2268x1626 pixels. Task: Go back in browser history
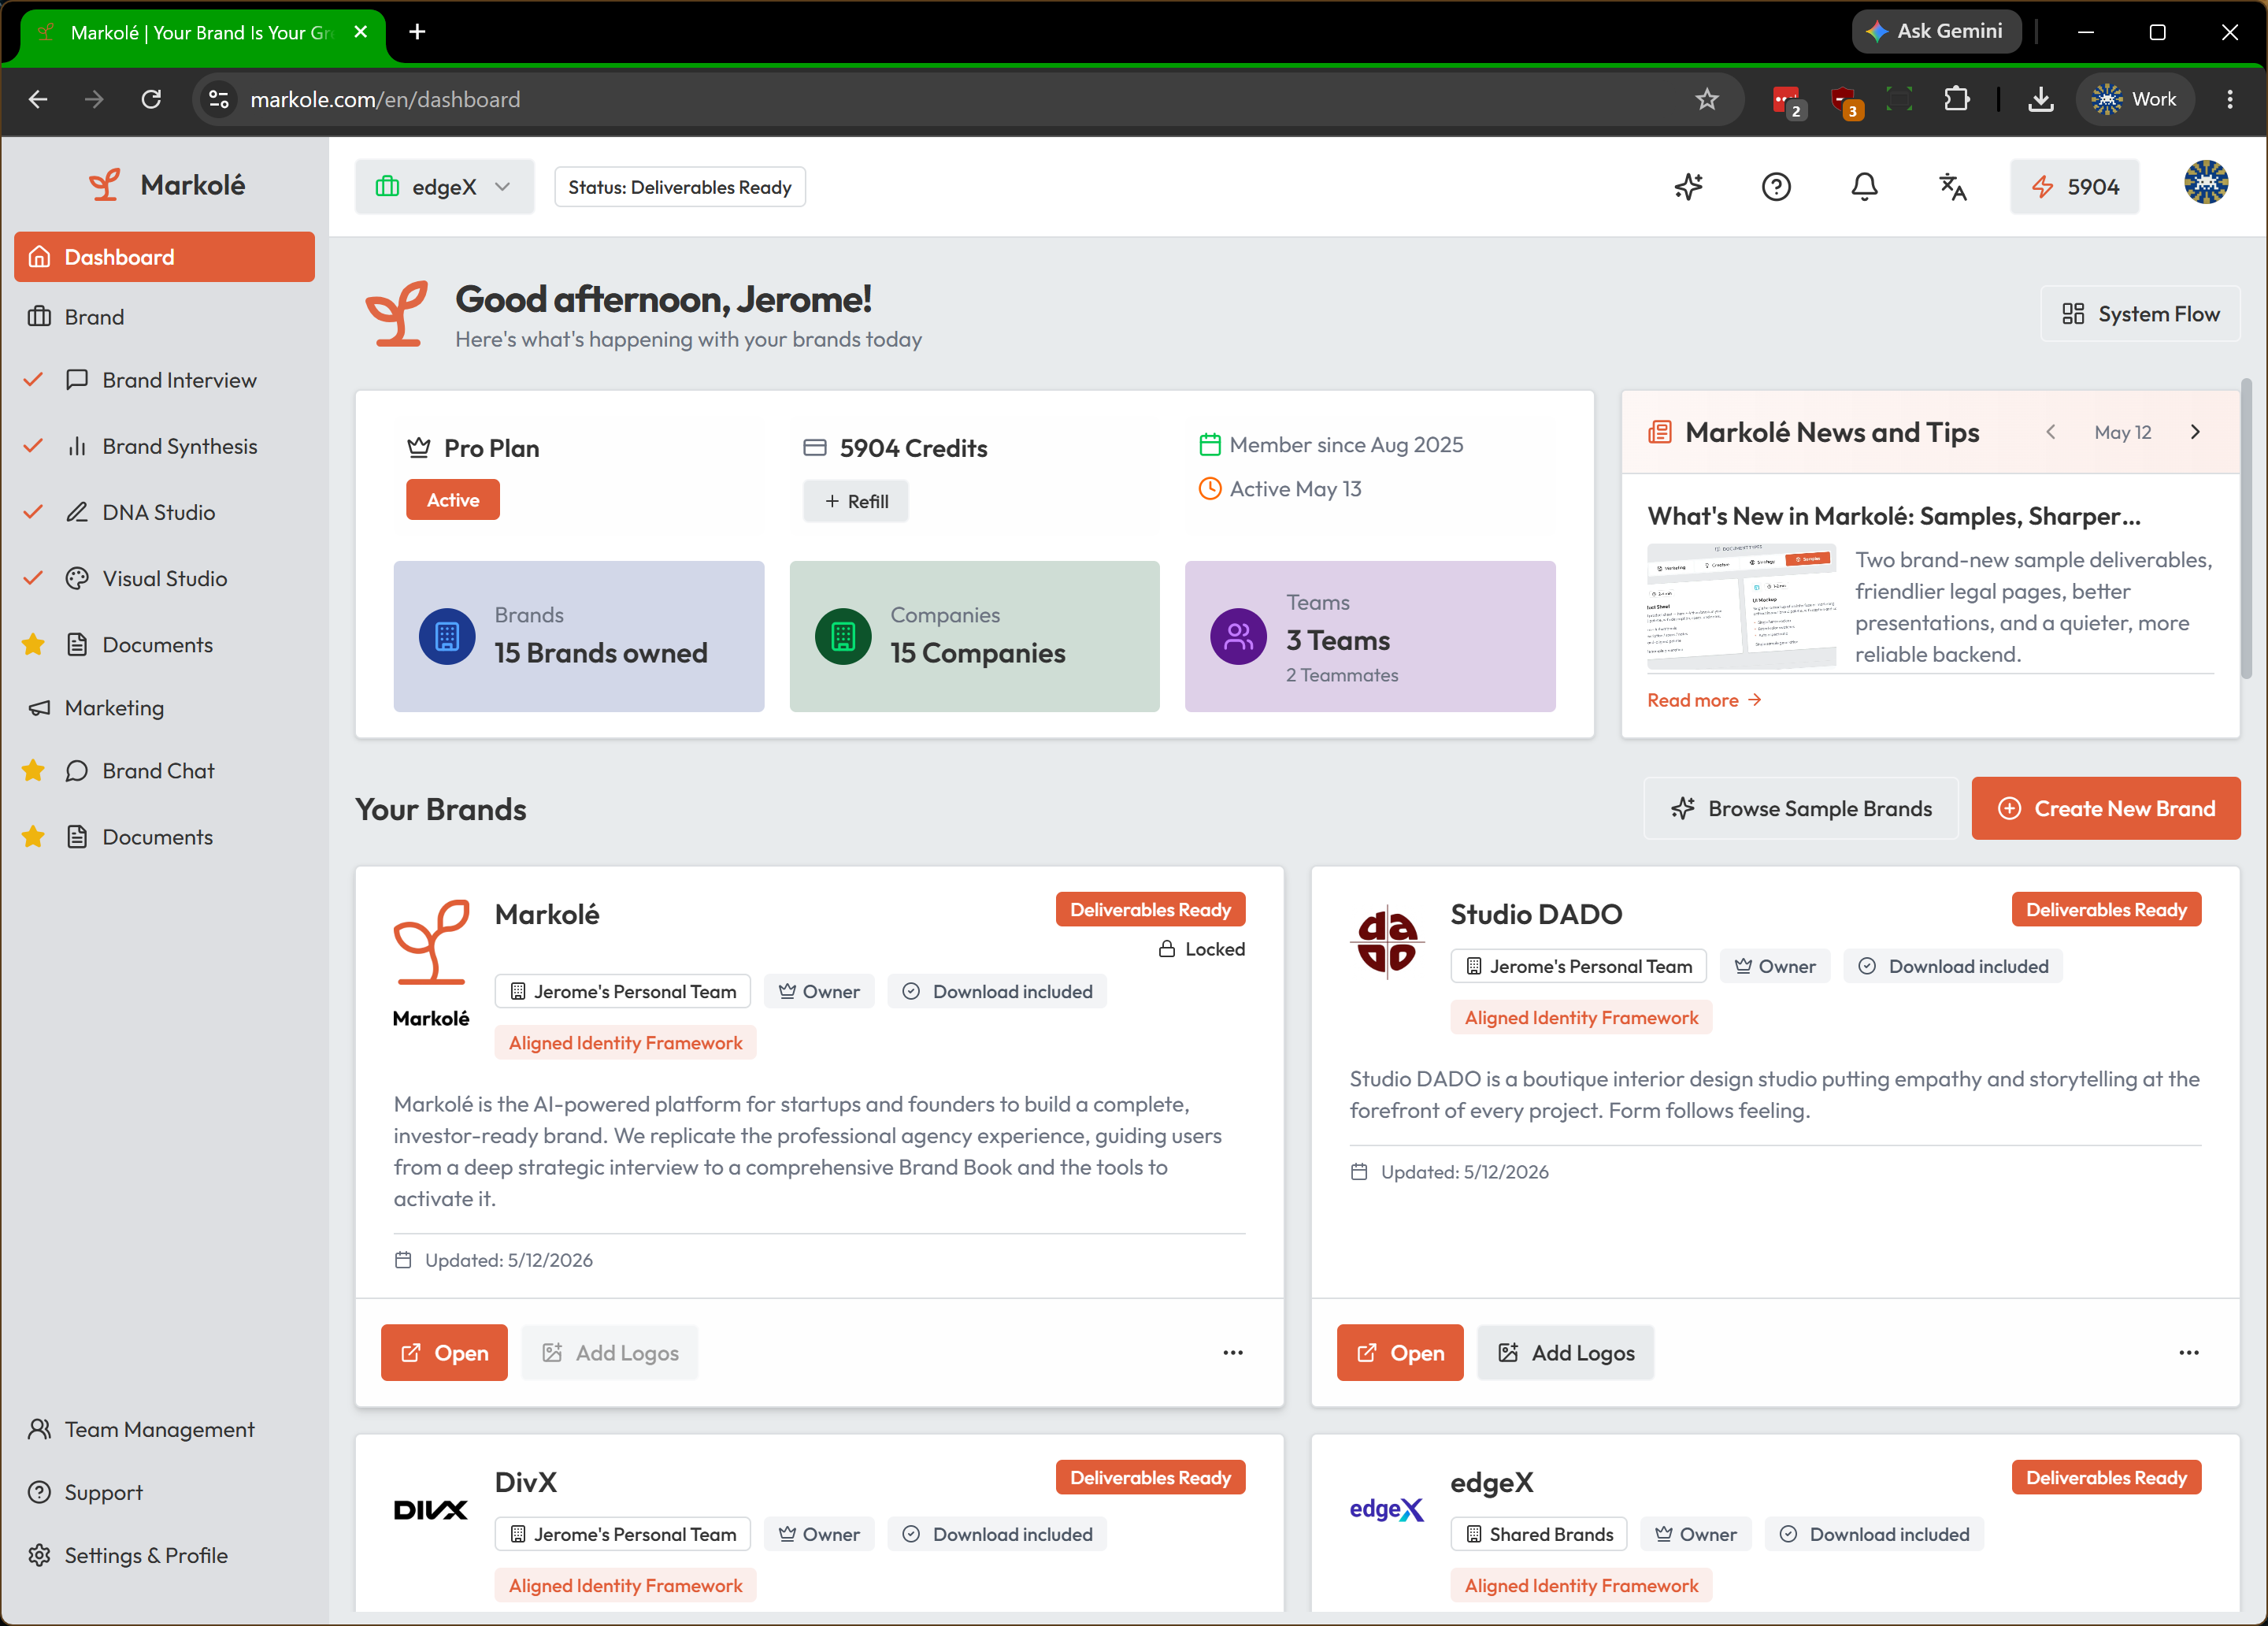tap(38, 99)
